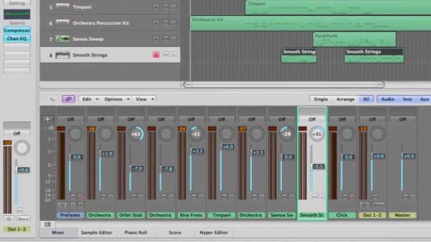Open the View menu in mixer toolbar

(144, 99)
